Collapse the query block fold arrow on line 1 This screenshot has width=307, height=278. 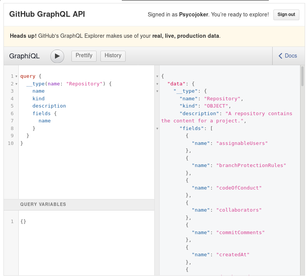pos(16,76)
